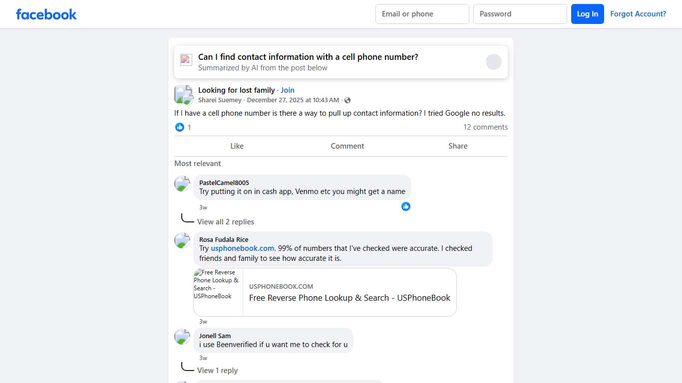This screenshot has width=682, height=383.
Task: Click the blue like reaction icon
Action: click(180, 127)
